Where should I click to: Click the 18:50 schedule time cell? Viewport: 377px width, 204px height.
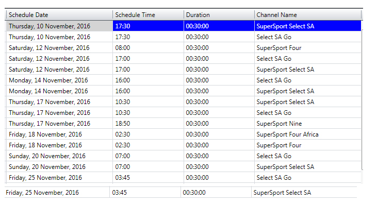(x=148, y=124)
